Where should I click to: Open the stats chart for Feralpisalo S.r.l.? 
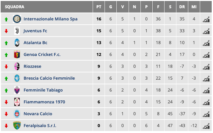[x=206, y=126]
